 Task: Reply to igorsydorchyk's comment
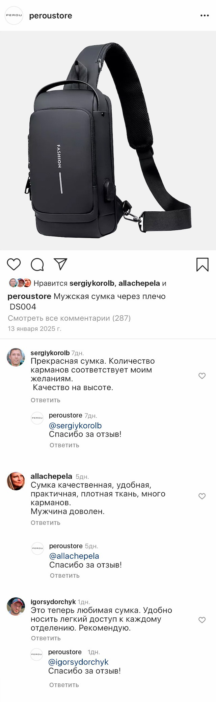[46, 638]
